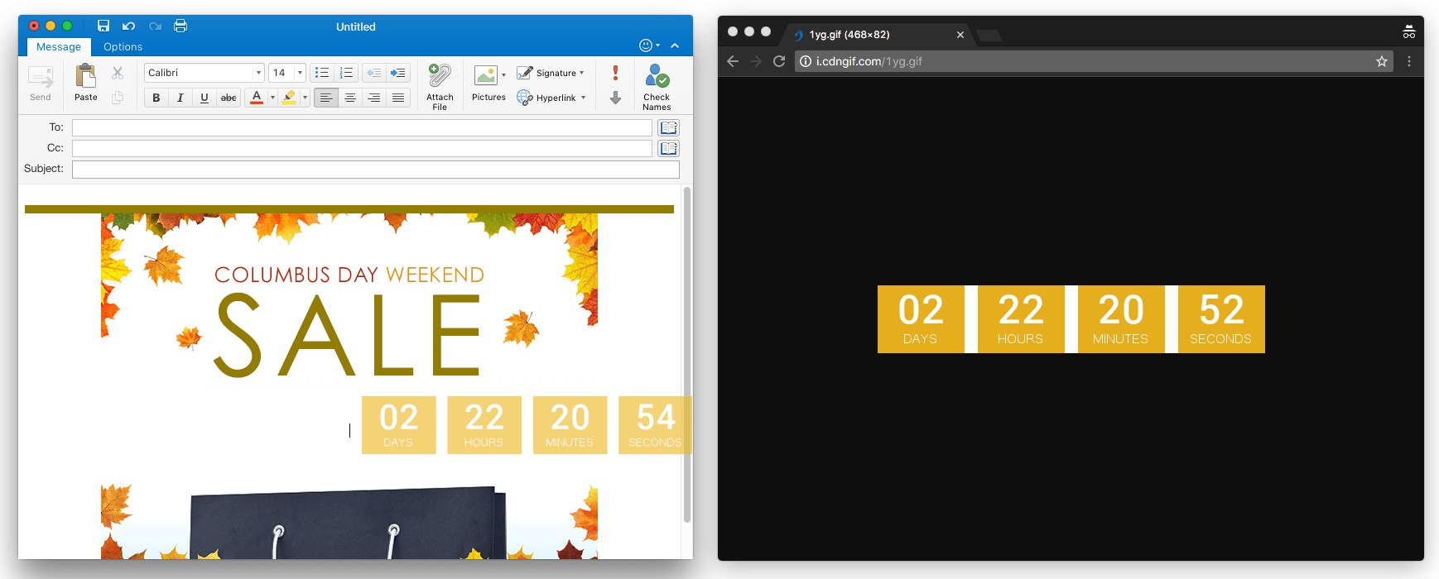Click the Save icon in Outlook title bar
The image size is (1439, 579).
pos(103,26)
